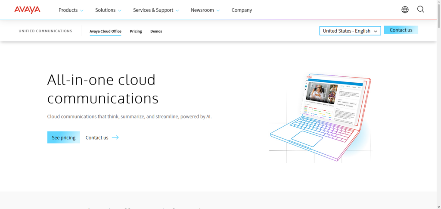
Task: Expand the Services & Support chevron
Action: [177, 10]
